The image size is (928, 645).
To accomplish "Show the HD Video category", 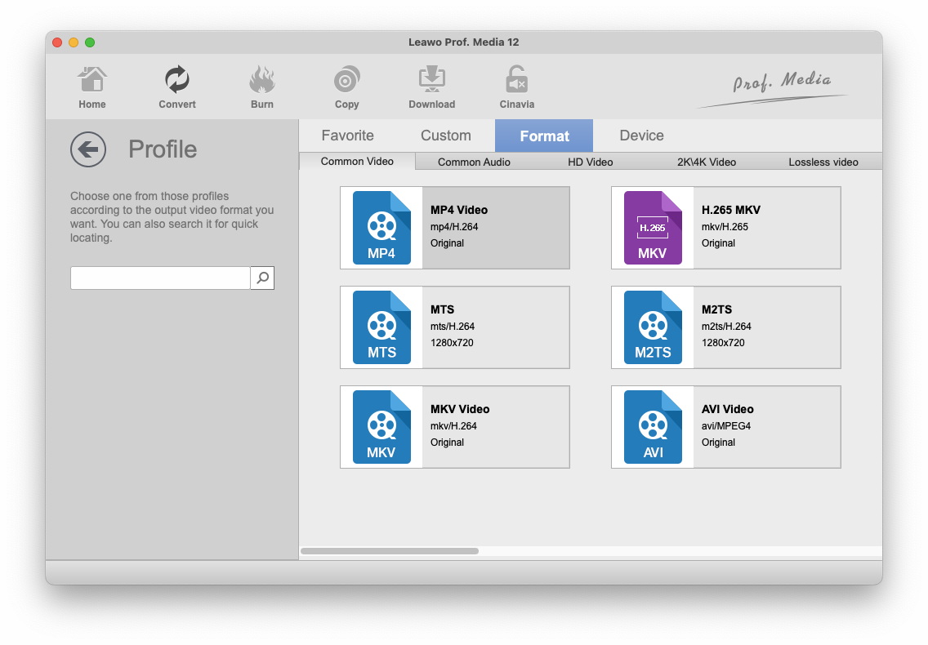I will [590, 162].
